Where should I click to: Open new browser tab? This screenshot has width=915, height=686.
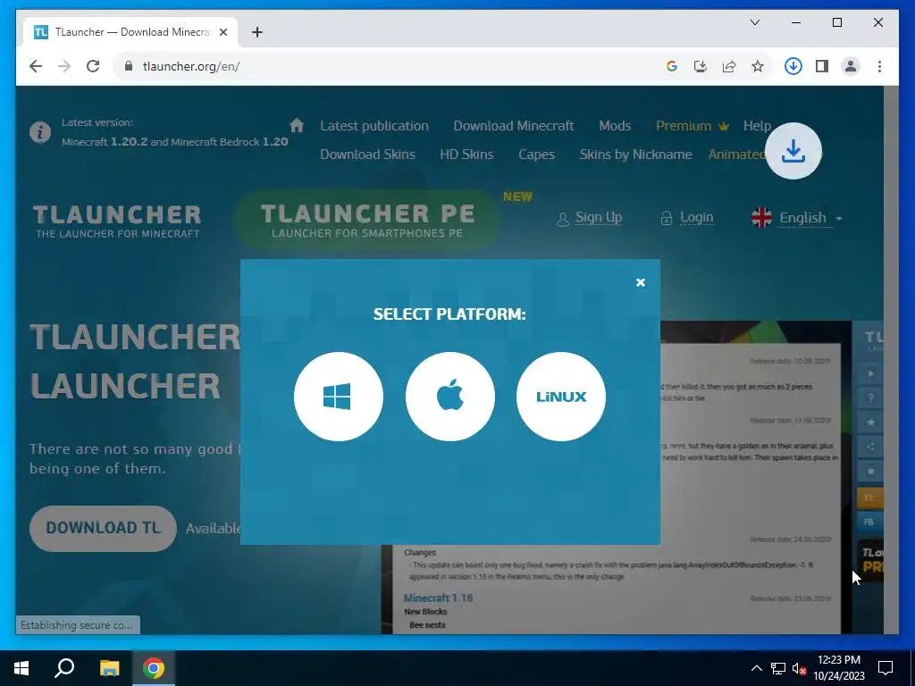point(256,32)
